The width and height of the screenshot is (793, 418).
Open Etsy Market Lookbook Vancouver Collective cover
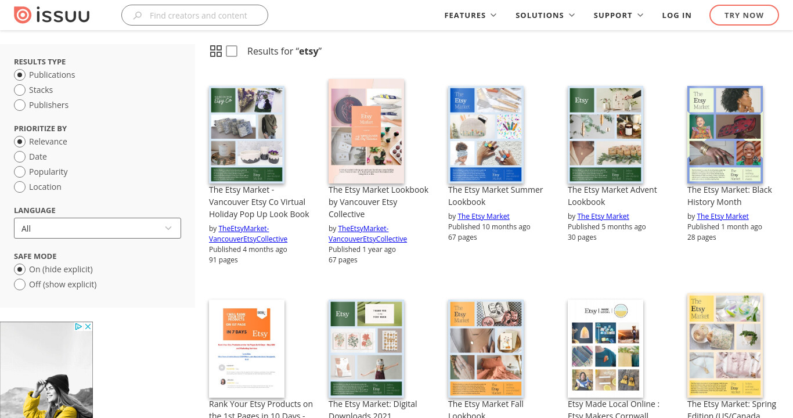click(366, 131)
